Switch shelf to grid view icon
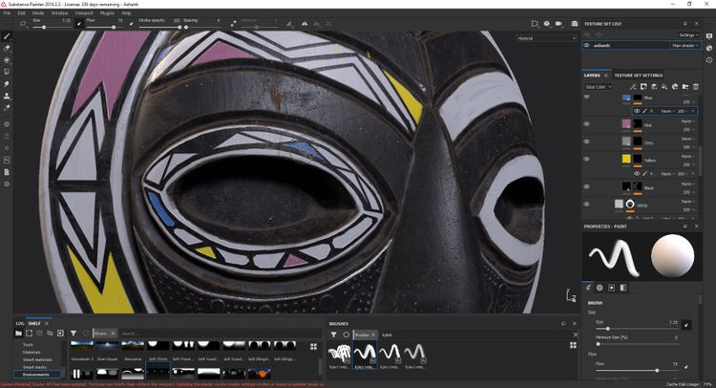 [x=314, y=346]
